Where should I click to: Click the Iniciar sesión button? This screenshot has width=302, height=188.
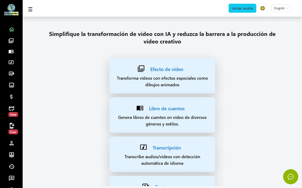242,8
